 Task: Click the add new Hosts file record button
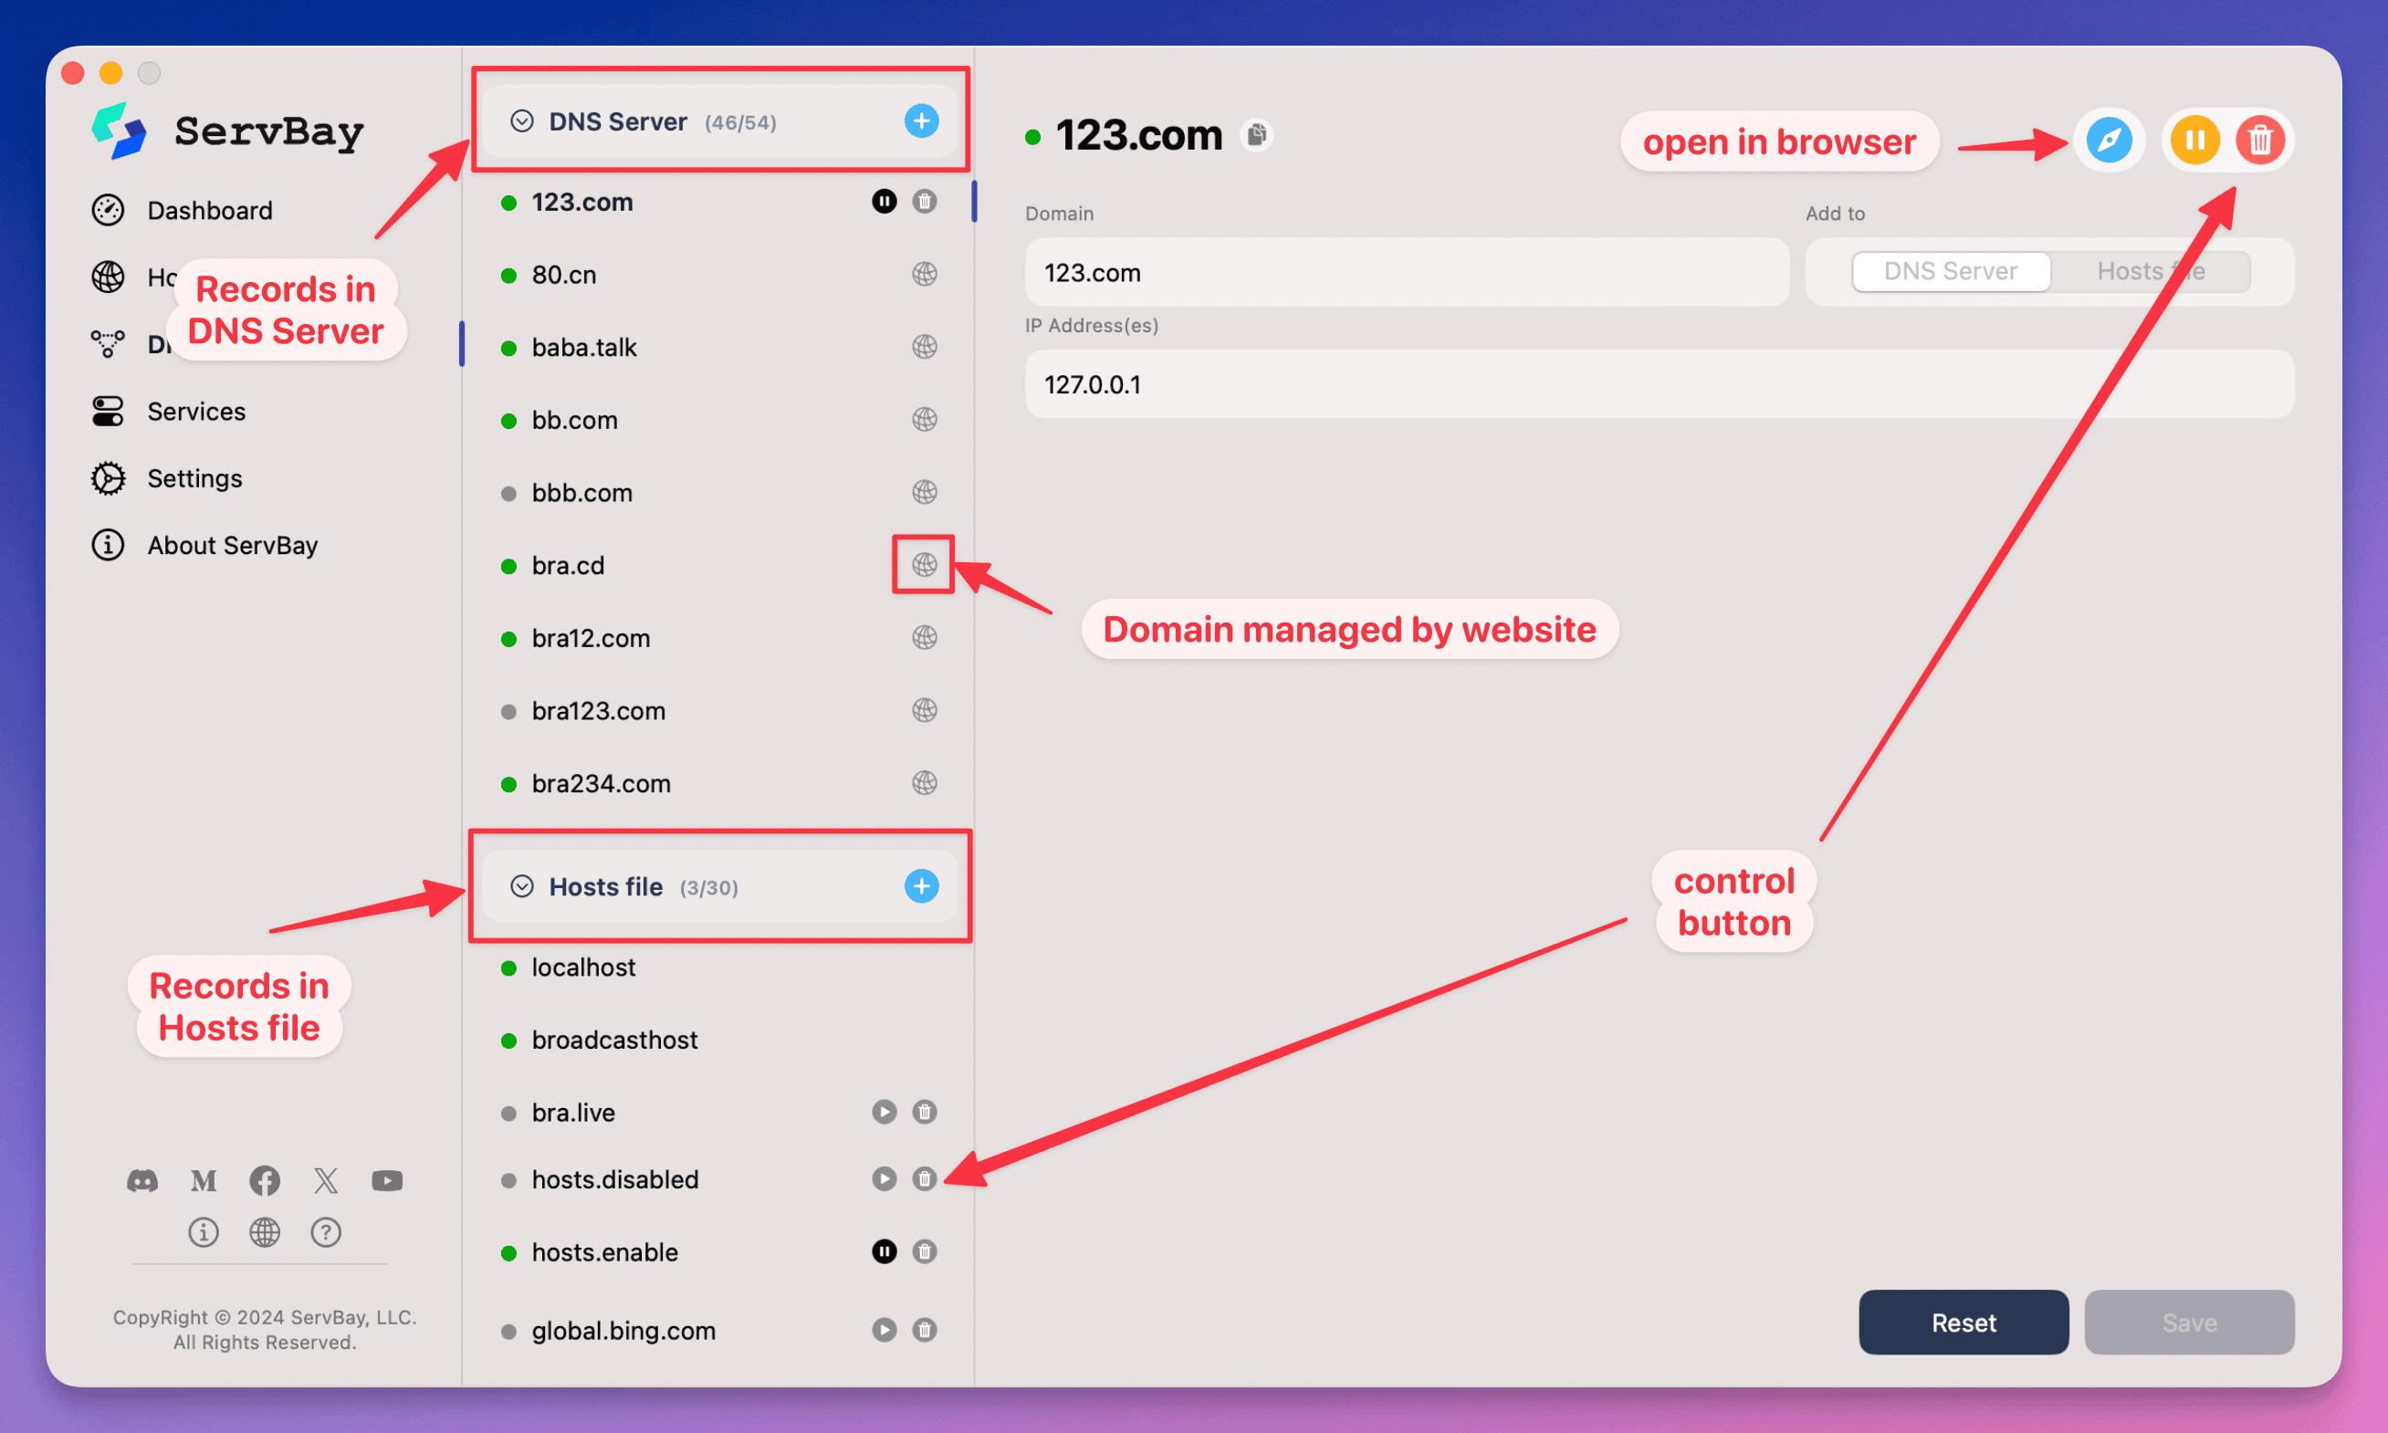921,884
